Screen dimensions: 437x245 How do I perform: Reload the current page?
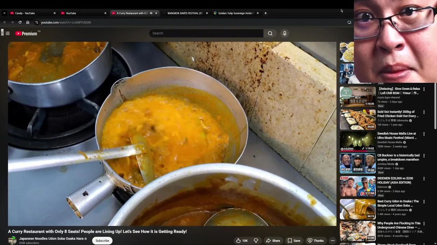pos(20,22)
